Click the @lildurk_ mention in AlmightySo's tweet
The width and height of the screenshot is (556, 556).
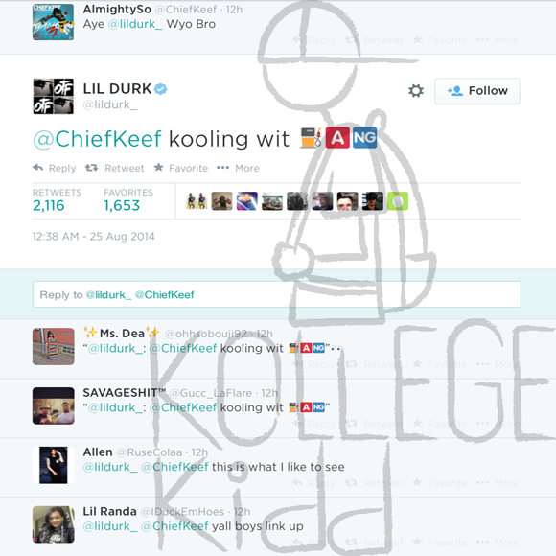coord(135,24)
